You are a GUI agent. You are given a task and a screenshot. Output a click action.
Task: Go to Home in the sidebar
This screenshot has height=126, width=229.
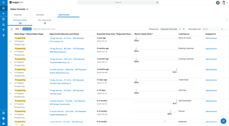click(x=4, y=8)
